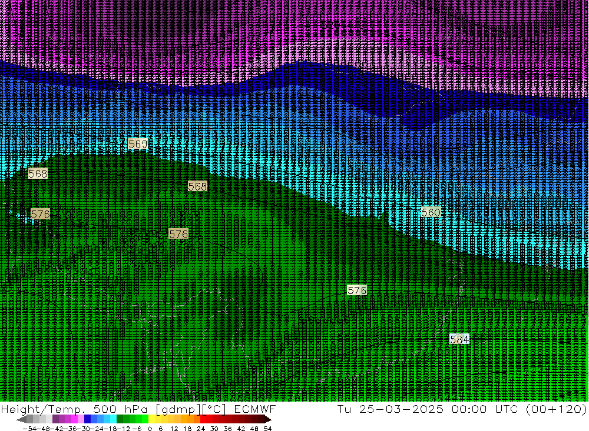Click the -12 legend value
589x431 pixels.
tap(124, 429)
